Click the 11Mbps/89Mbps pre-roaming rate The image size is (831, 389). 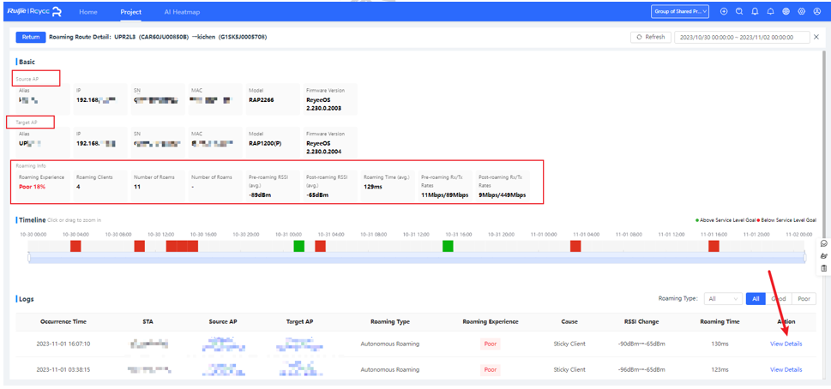pyautogui.click(x=444, y=195)
